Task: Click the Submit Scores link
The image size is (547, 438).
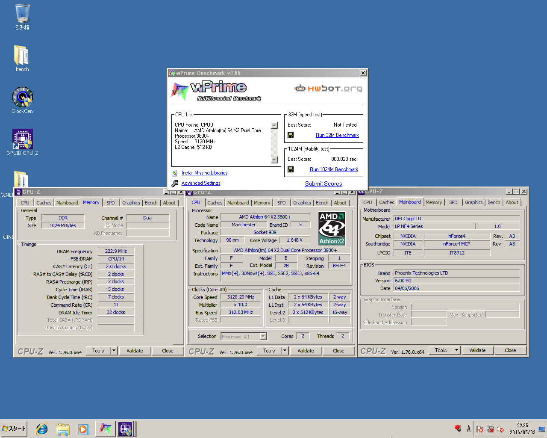Action: [323, 183]
